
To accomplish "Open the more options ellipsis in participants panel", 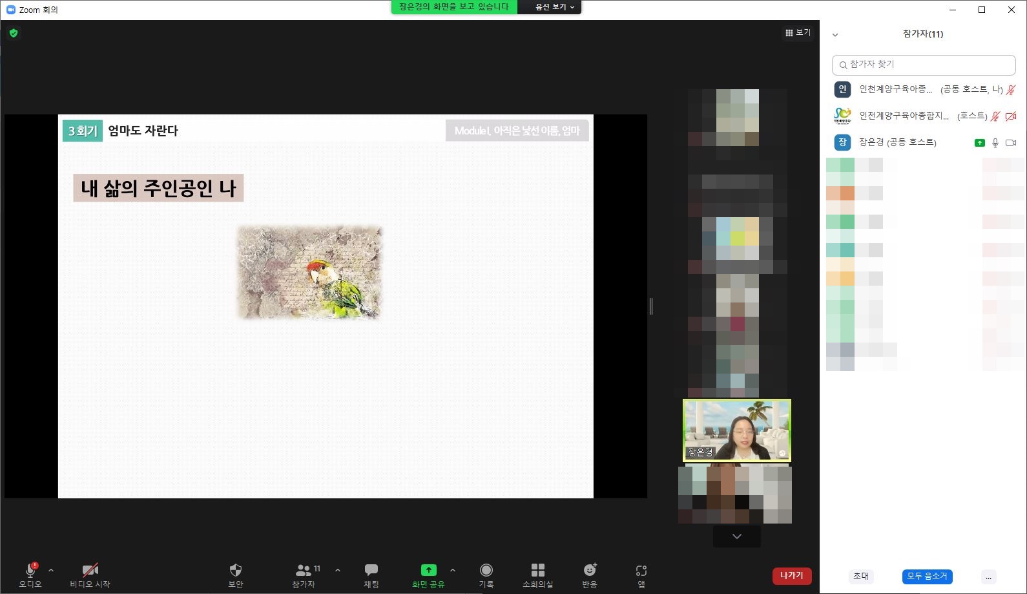I will [988, 577].
